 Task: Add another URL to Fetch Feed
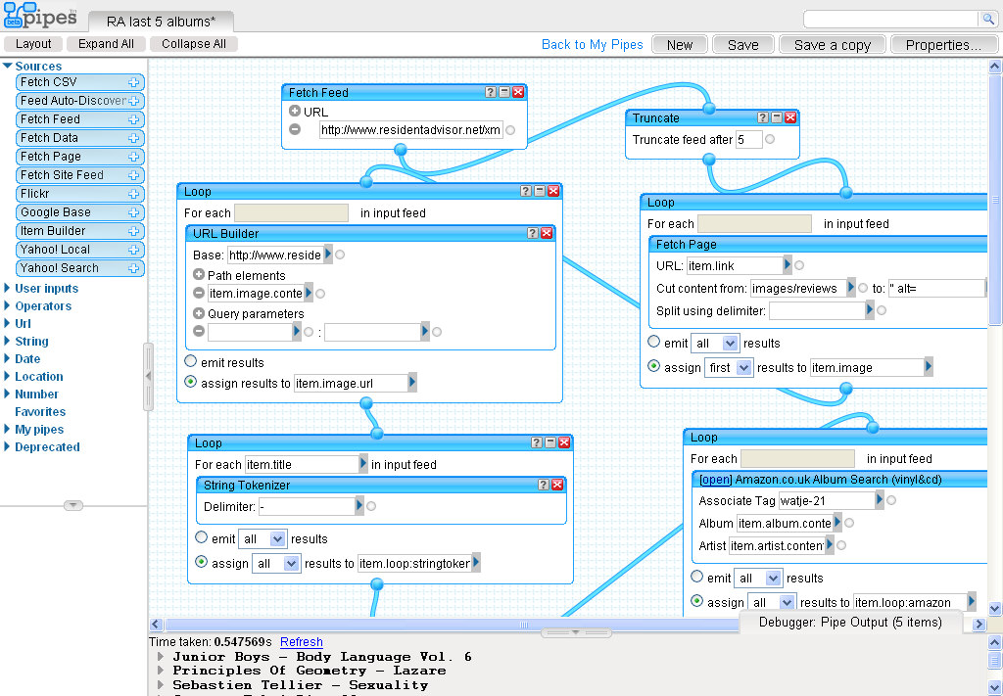pos(295,112)
